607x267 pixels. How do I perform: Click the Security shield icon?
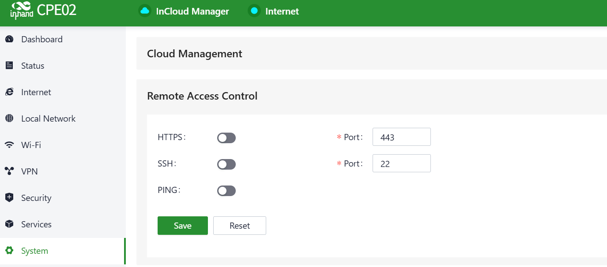coord(9,198)
